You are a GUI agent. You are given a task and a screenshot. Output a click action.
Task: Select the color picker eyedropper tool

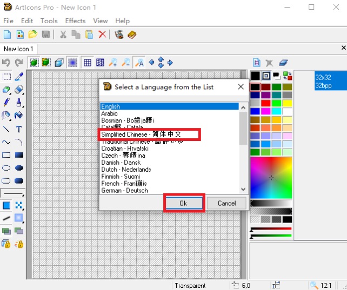pyautogui.click(x=19, y=77)
